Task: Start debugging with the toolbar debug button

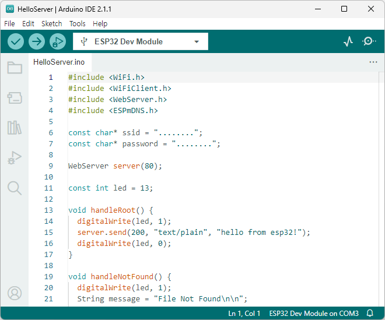Action: pos(58,41)
